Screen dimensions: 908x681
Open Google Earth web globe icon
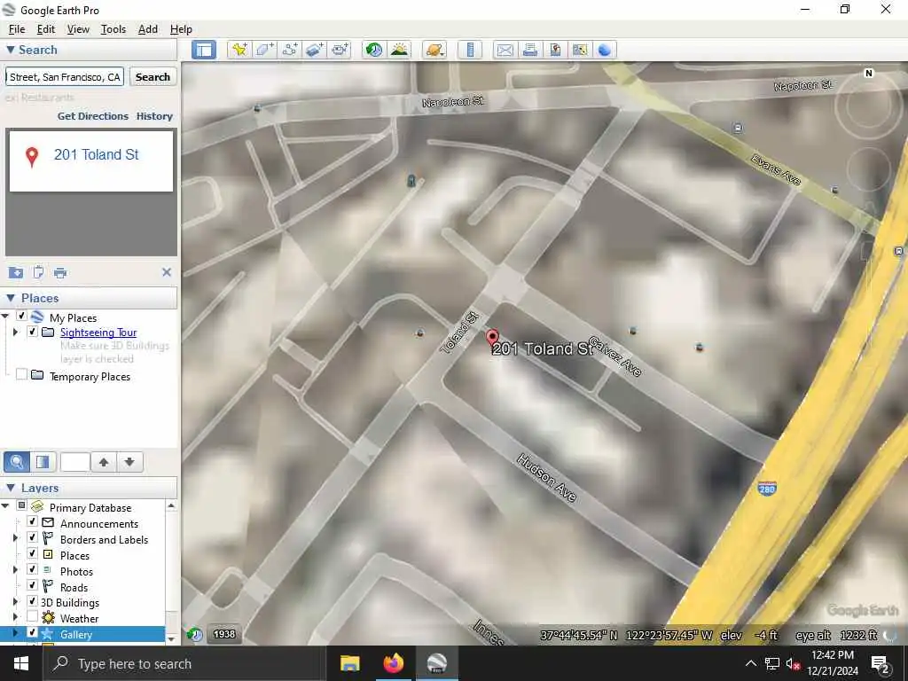tap(605, 50)
